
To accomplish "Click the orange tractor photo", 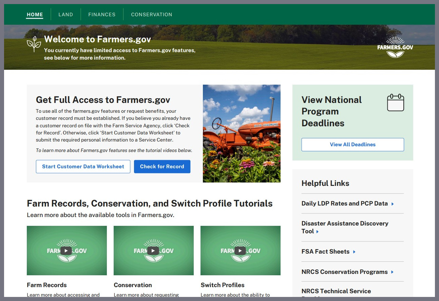I will coord(242,133).
